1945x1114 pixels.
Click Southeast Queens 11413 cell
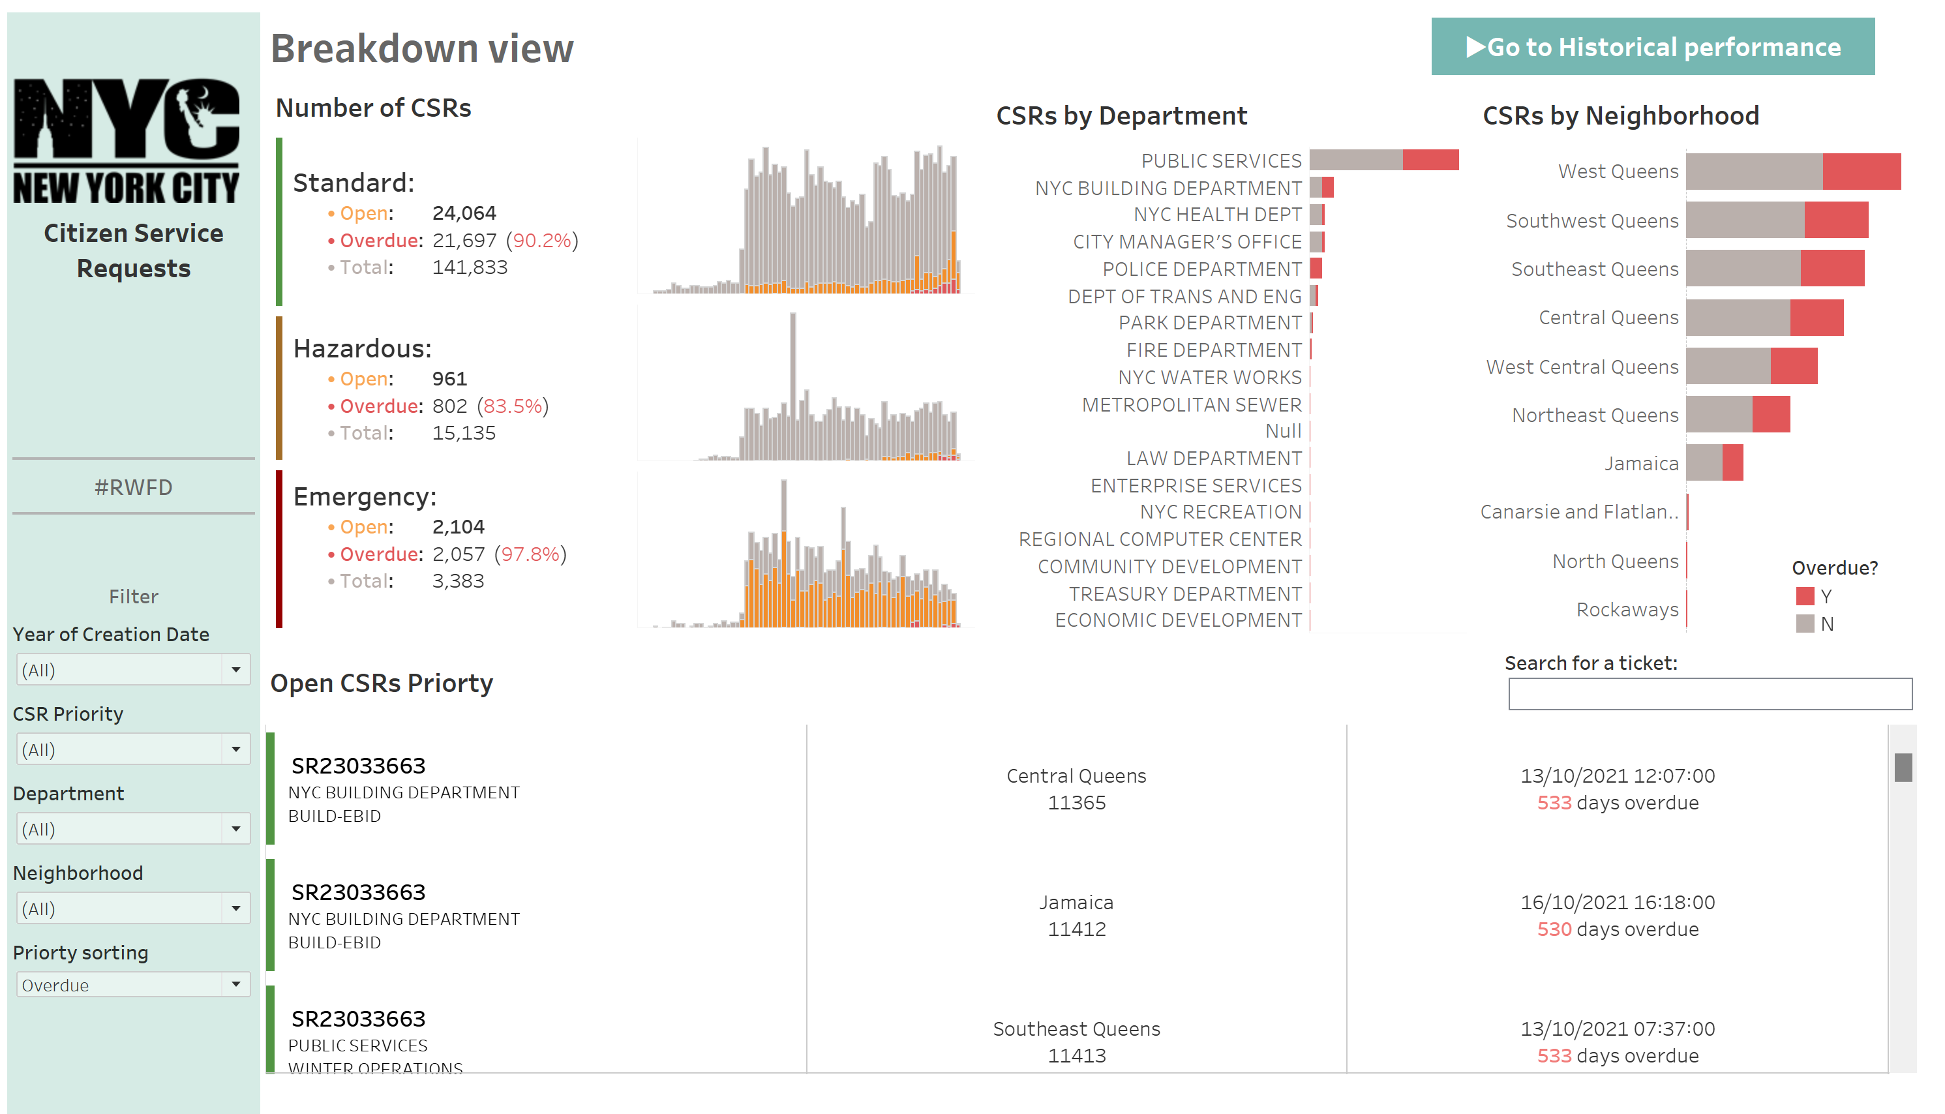pos(1076,1042)
